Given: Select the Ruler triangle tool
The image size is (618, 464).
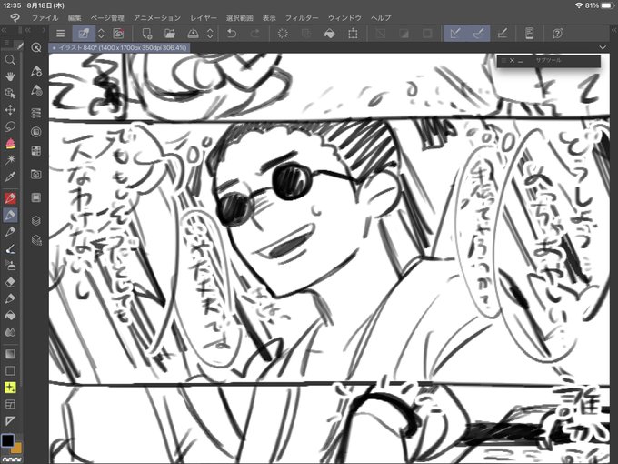Looking at the screenshot, I should coord(10,420).
